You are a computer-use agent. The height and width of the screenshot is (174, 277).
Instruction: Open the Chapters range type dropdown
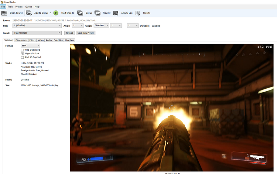tap(102, 25)
